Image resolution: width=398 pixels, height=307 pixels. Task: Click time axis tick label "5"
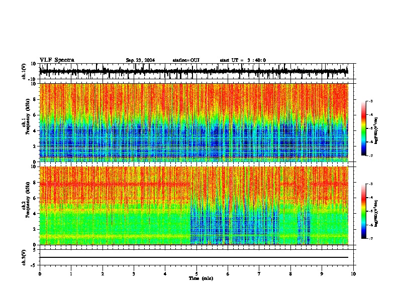(196, 274)
